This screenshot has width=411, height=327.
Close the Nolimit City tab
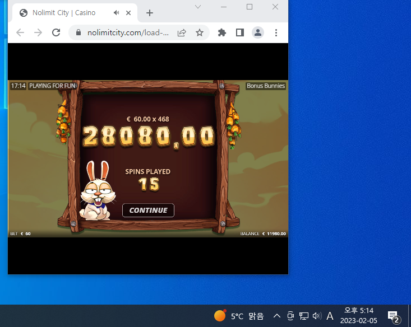pyautogui.click(x=128, y=13)
